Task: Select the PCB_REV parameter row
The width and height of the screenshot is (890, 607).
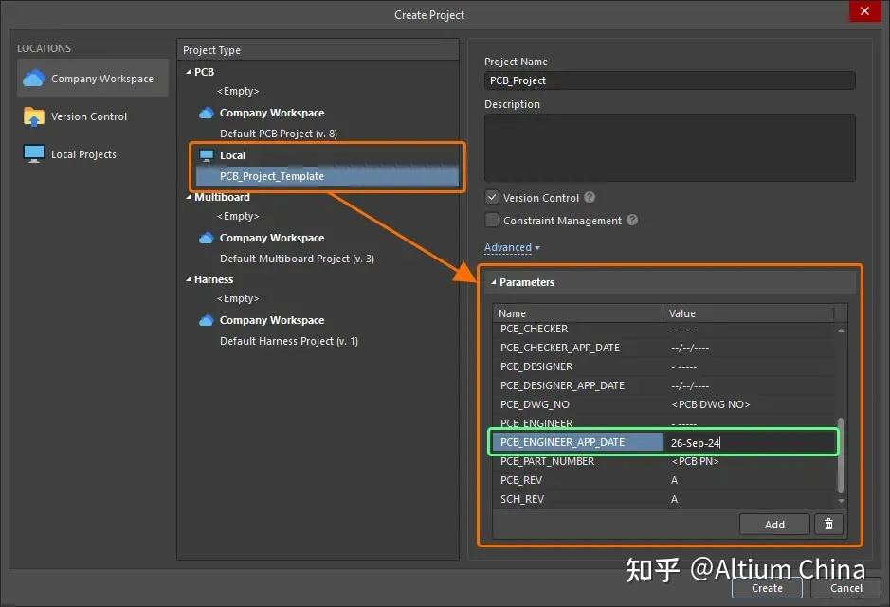Action: pyautogui.click(x=664, y=480)
